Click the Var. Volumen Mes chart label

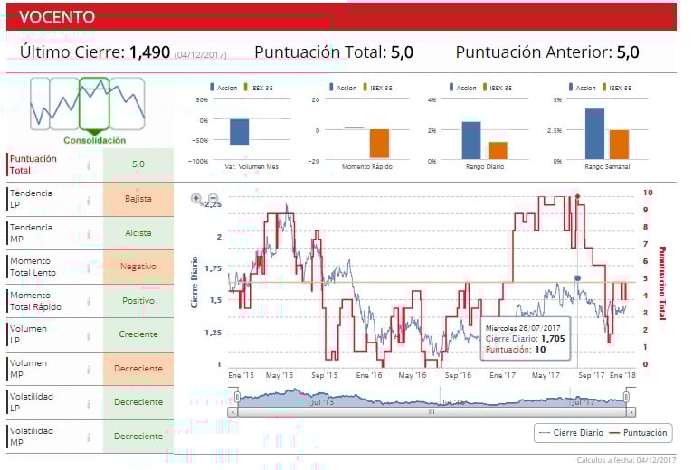click(x=252, y=167)
